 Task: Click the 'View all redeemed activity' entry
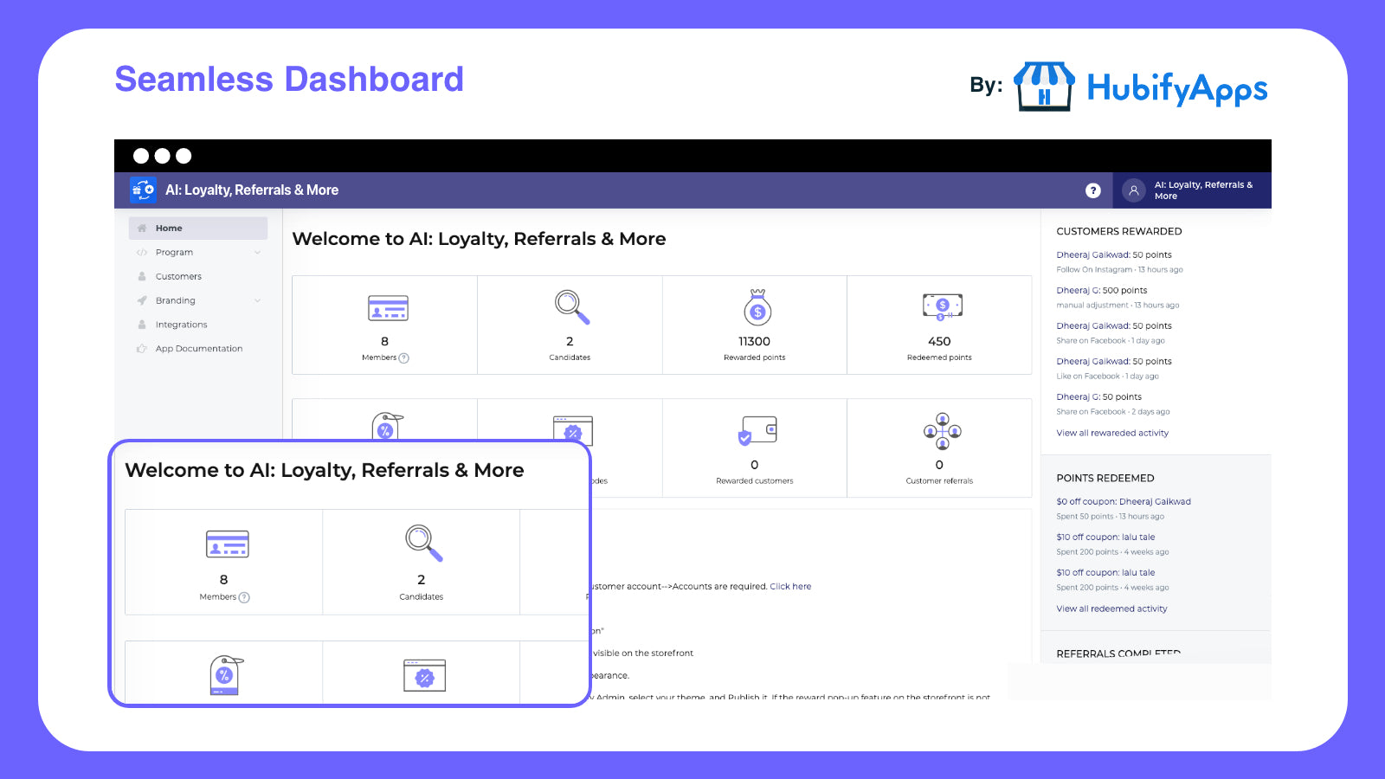(x=1111, y=608)
